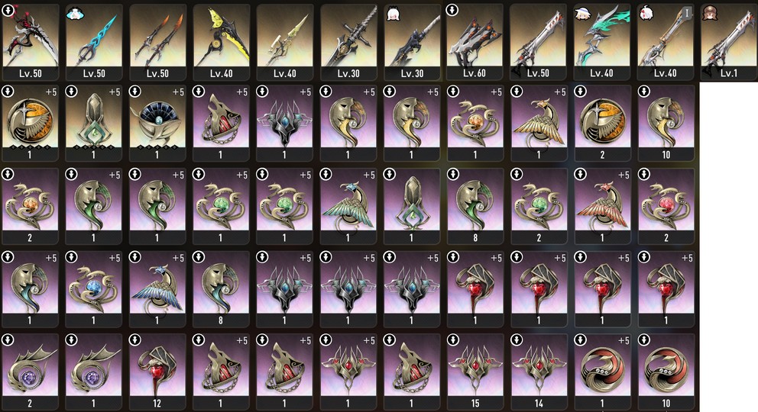Open the Lv.30 greatsword without avatar

click(348, 41)
